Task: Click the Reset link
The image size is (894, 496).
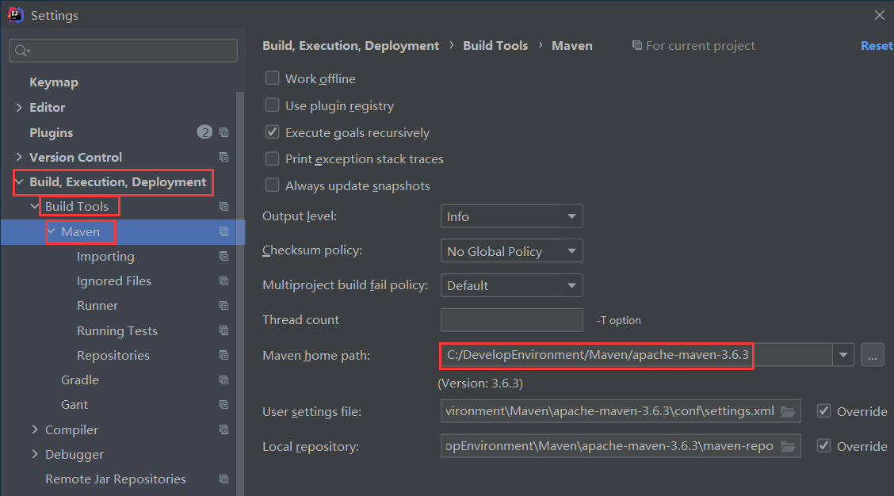Action: [876, 46]
